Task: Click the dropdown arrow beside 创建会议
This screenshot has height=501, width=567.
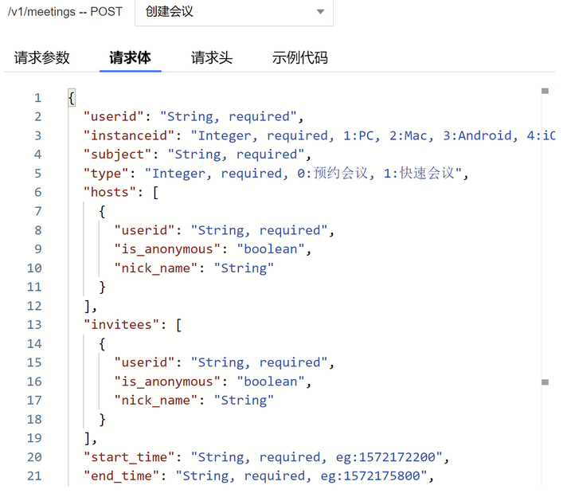Action: (320, 12)
